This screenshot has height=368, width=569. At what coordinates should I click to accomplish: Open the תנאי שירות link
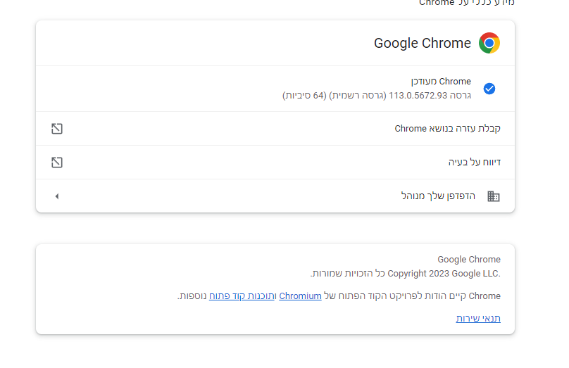coord(478,319)
